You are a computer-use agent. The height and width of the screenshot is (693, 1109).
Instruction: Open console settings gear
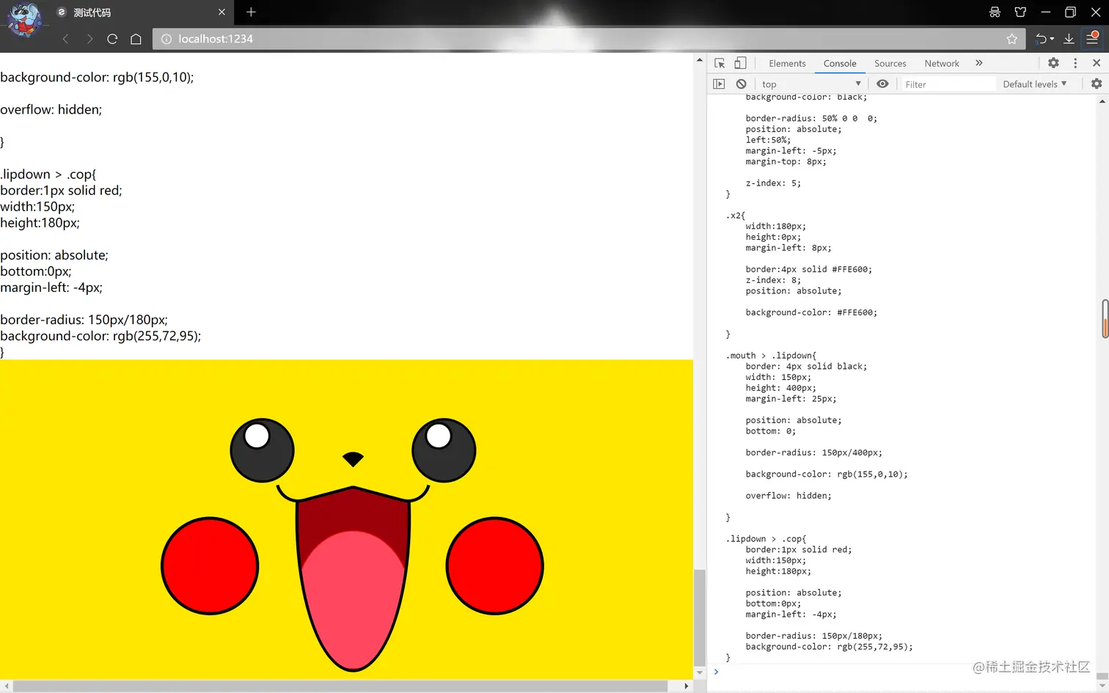[1097, 84]
